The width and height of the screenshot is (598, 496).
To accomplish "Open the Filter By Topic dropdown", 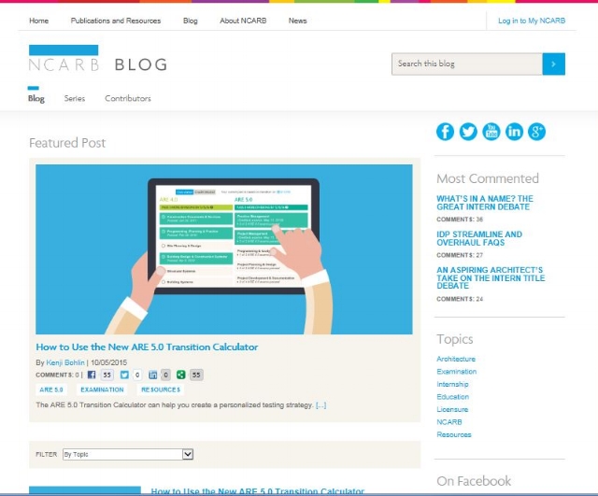I will click(128, 454).
